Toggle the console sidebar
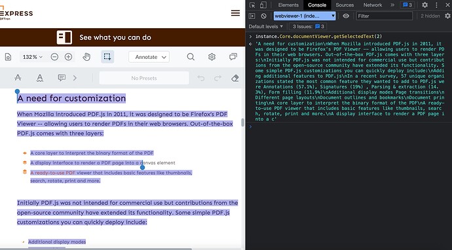 tap(252, 16)
